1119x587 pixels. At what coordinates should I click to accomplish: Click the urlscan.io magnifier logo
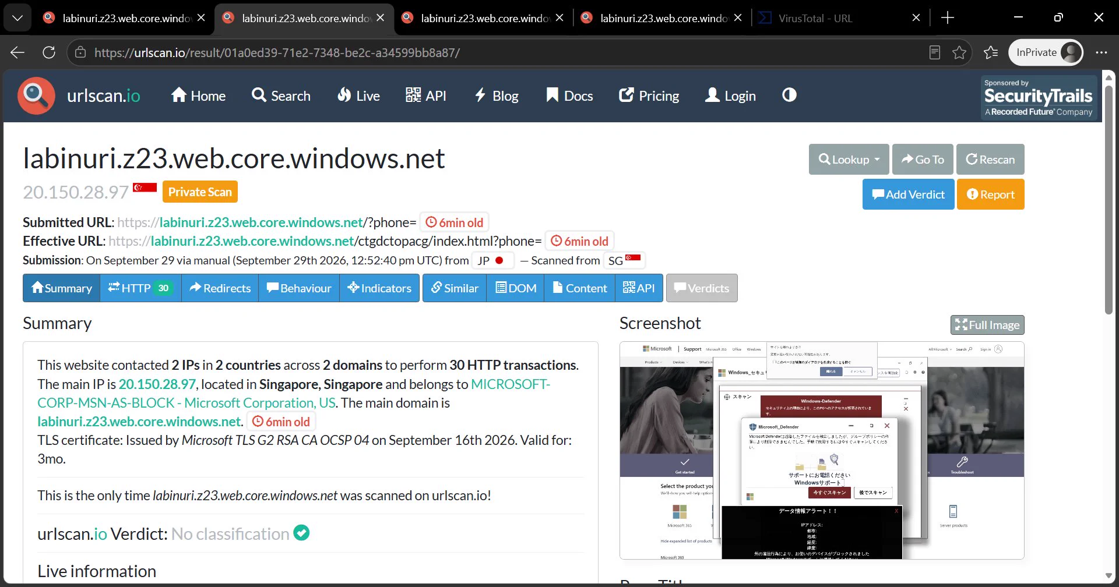36,96
